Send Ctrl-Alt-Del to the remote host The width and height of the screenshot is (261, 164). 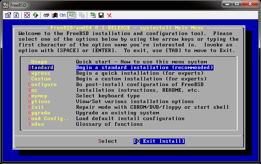coord(46,15)
